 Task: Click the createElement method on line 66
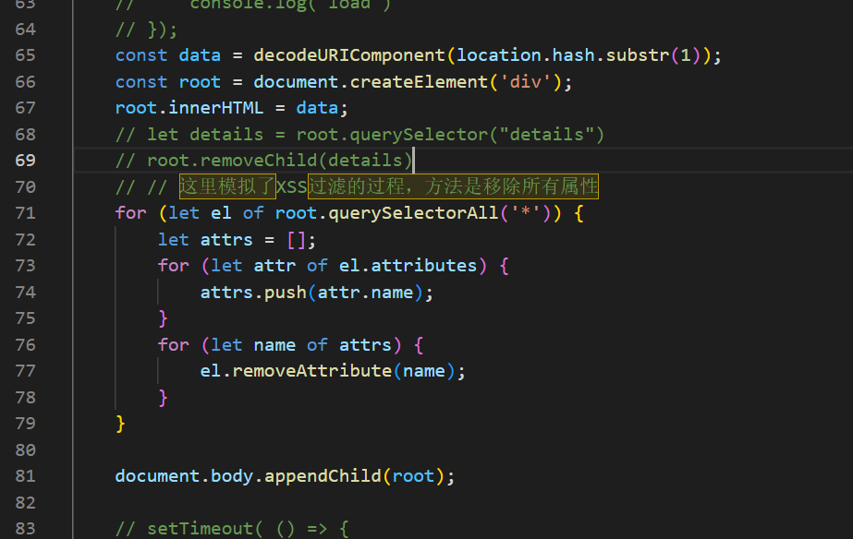(420, 82)
